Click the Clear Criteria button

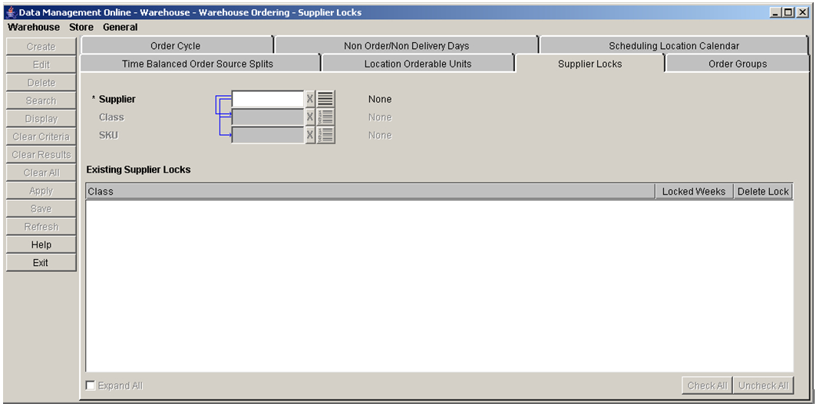tap(41, 136)
